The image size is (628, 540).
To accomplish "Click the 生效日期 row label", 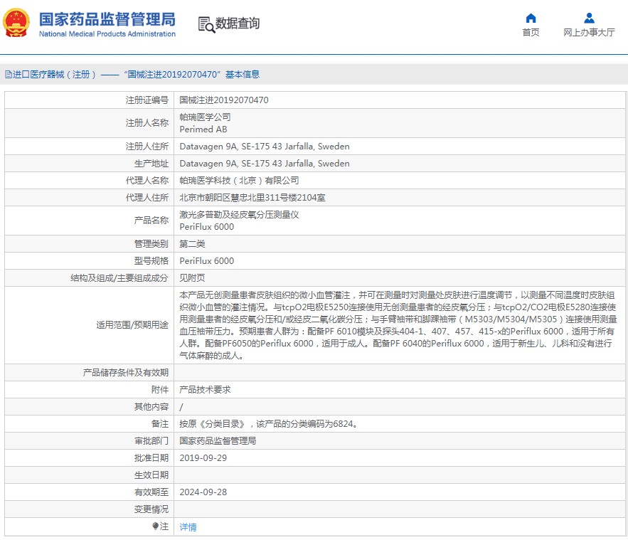I will pos(151,475).
